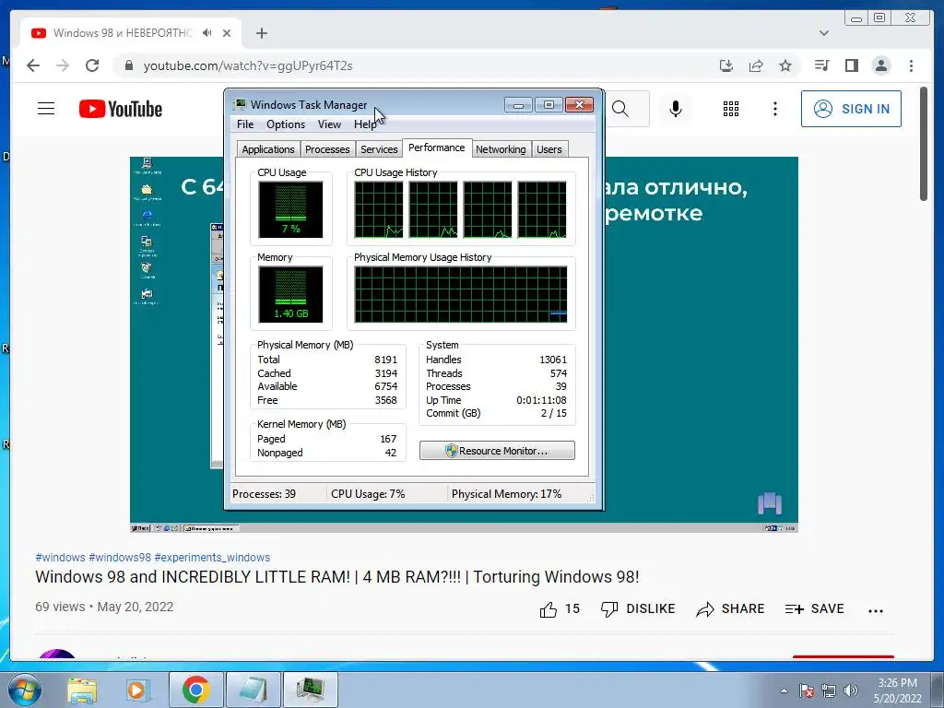Focus the address bar URL youtube.com/watch
The image size is (944, 708).
tap(247, 65)
